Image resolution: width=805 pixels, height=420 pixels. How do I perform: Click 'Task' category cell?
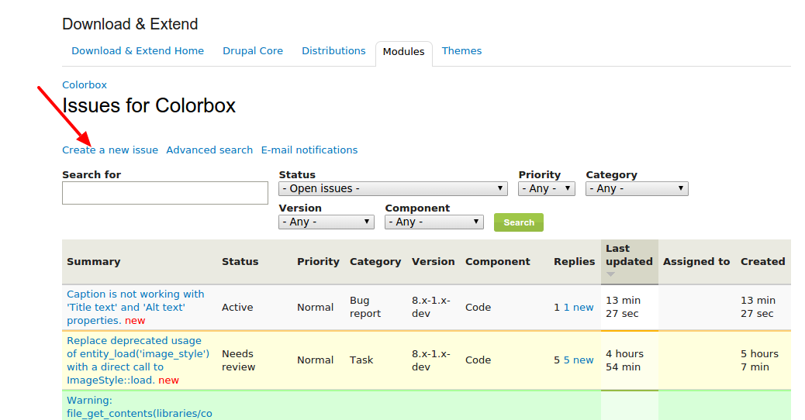361,360
